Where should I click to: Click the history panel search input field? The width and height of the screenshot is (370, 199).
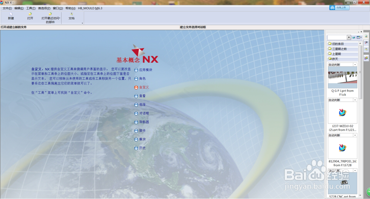pos(337,37)
